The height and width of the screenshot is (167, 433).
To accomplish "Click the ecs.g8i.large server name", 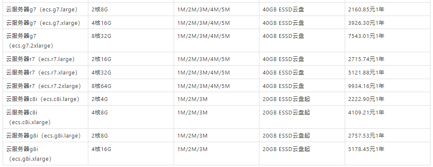I will point(44,135).
